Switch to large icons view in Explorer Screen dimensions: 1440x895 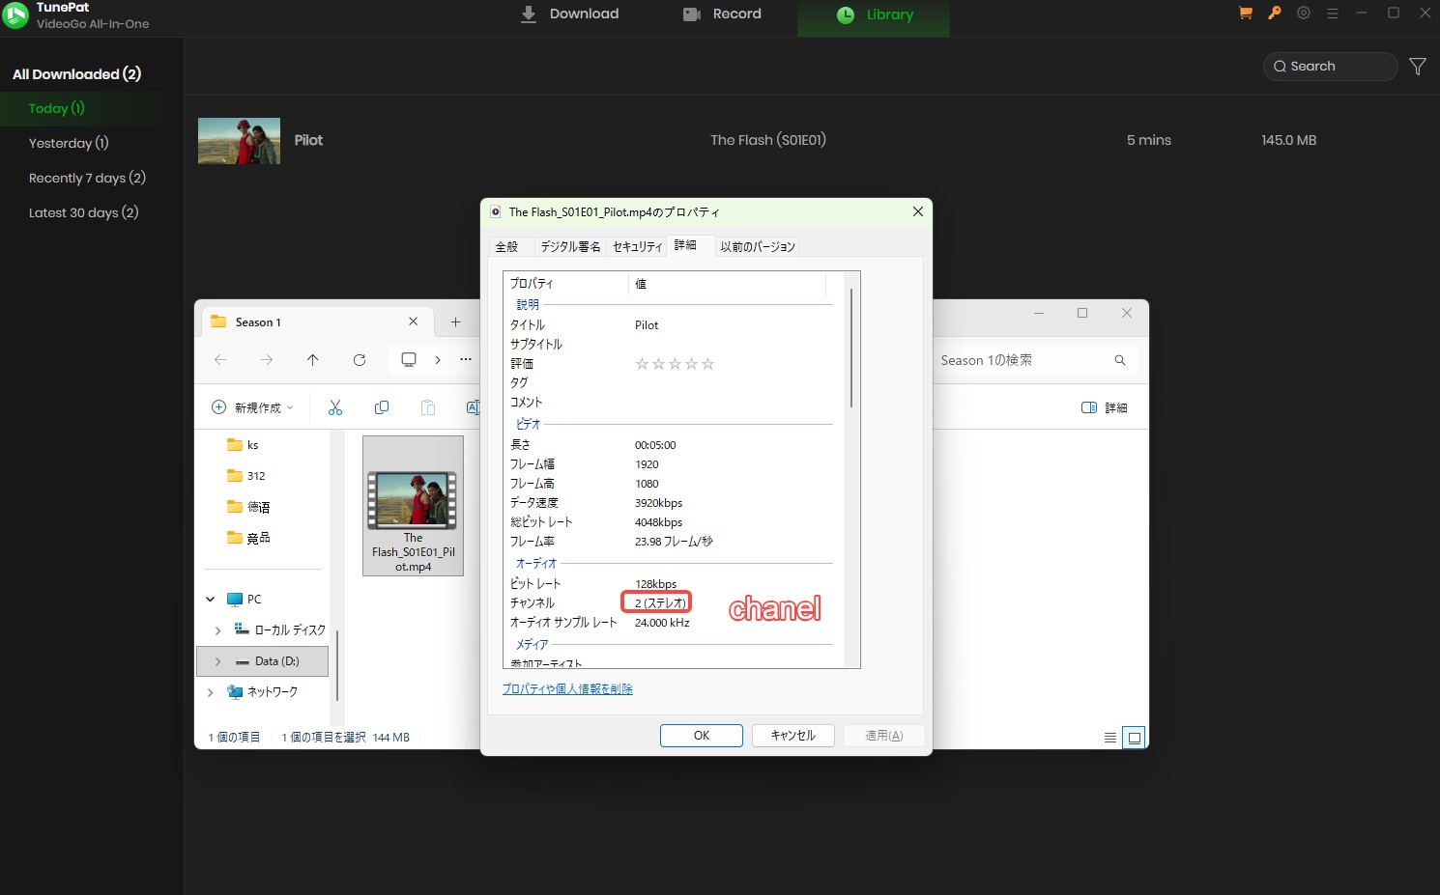click(x=1135, y=737)
